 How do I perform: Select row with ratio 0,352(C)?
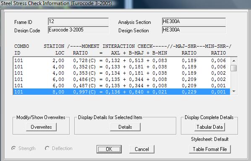(122, 67)
